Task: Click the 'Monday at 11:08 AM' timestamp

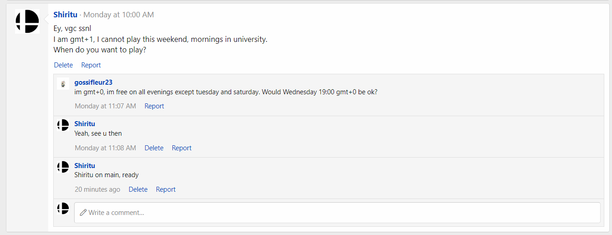Action: coord(106,148)
